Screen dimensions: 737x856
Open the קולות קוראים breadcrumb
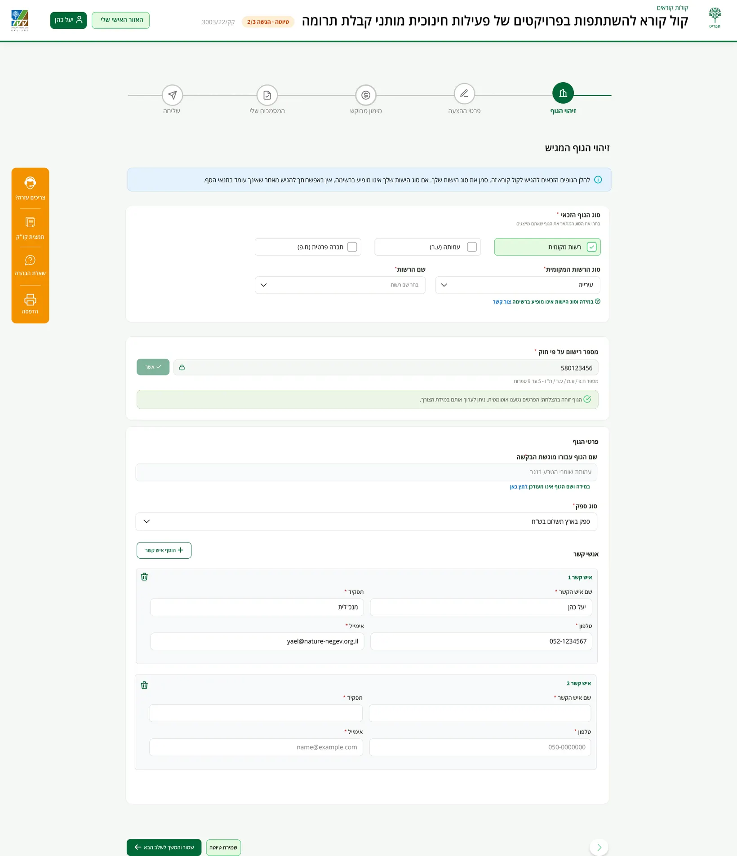672,8
